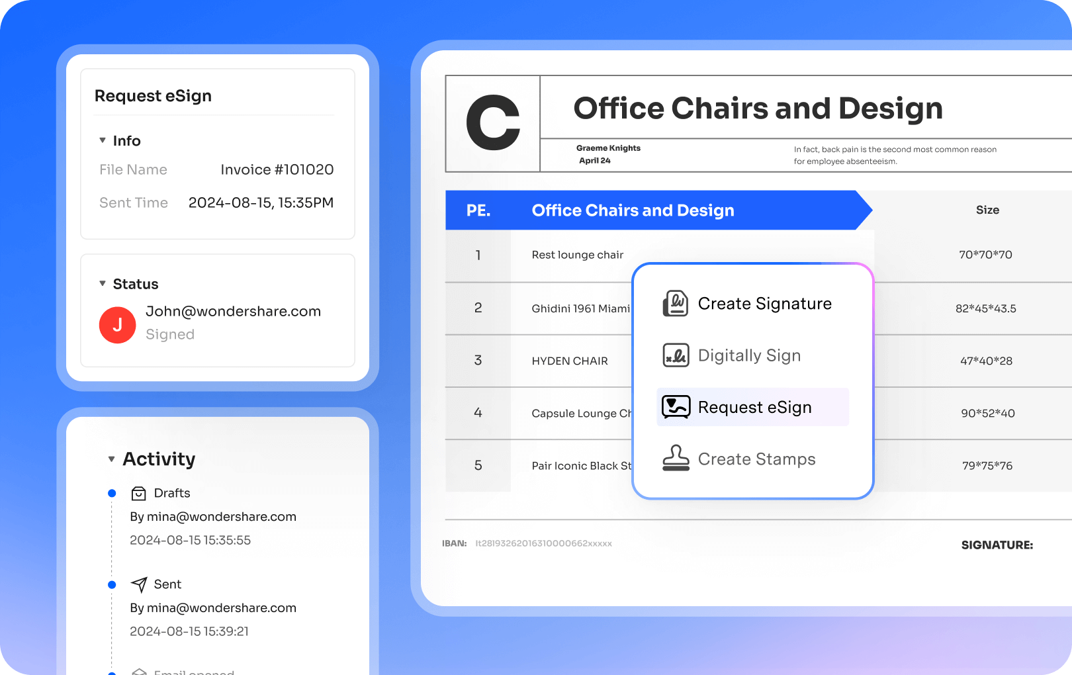Click the Status section heading
The image size is (1072, 675).
click(136, 284)
